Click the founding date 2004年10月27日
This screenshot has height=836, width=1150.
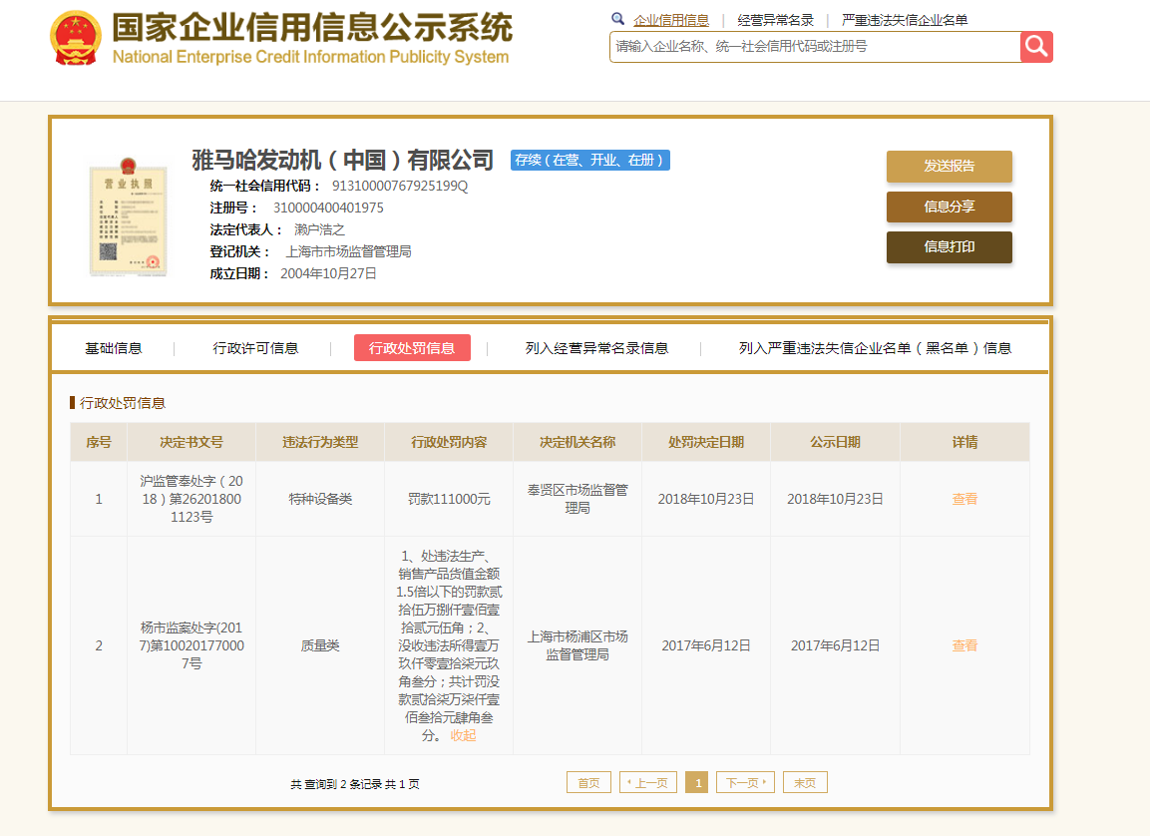(328, 274)
